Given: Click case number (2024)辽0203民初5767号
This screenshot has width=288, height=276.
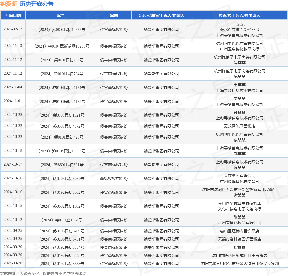Looking at the screenshot, I should pos(62,179).
